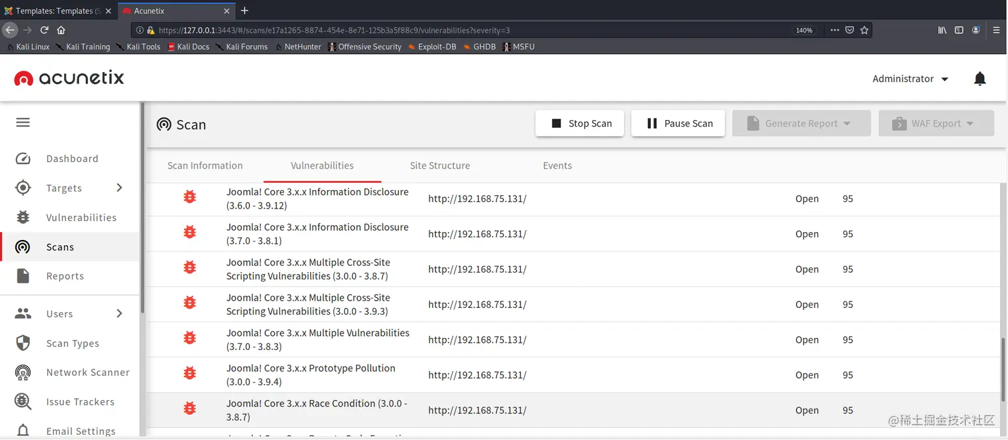The image size is (1008, 440).
Task: Expand the Users submenu chevron
Action: click(x=119, y=313)
